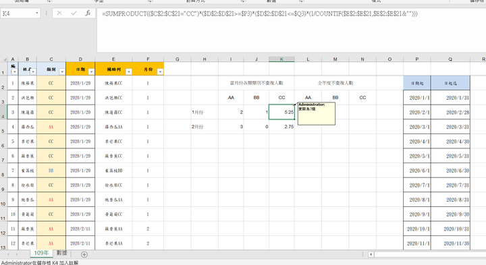Click the confirm checkmark icon in formula bar

(74, 13)
